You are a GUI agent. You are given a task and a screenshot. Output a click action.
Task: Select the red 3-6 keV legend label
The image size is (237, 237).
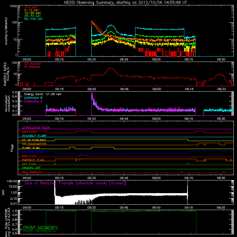(31, 7)
